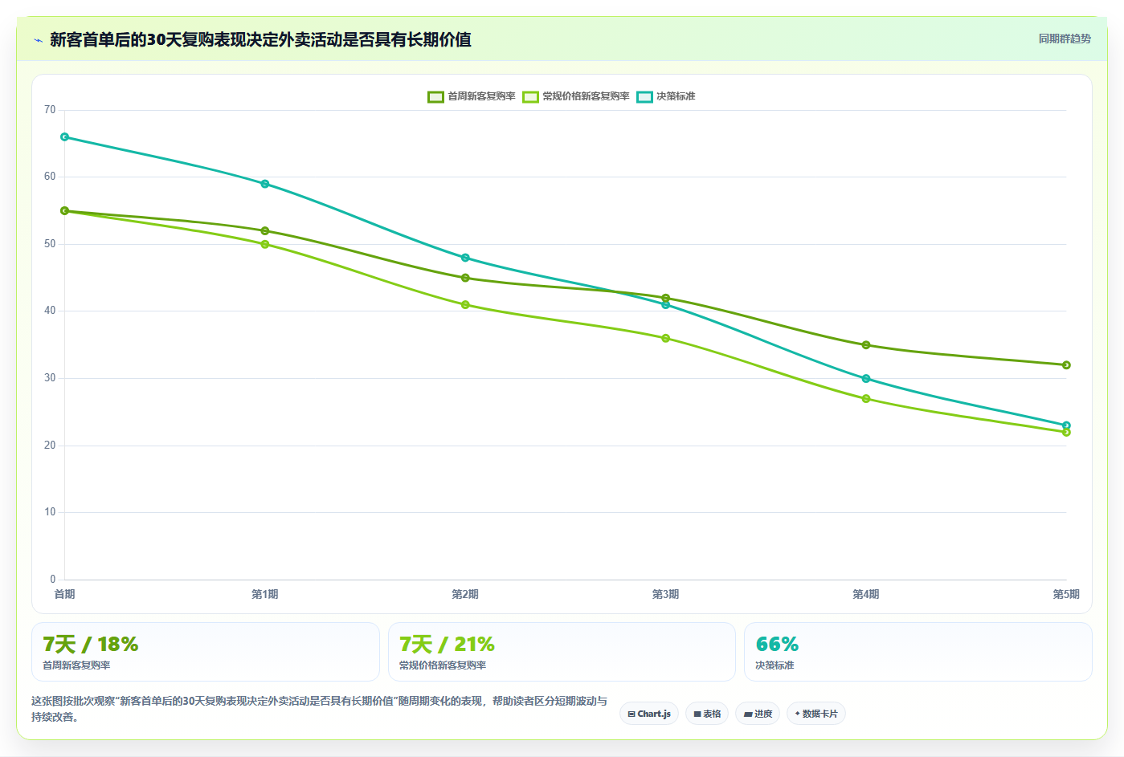The width and height of the screenshot is (1124, 757).
Task: Click the 首周新客复购率 point at 第2期 (45)
Action: coord(465,278)
